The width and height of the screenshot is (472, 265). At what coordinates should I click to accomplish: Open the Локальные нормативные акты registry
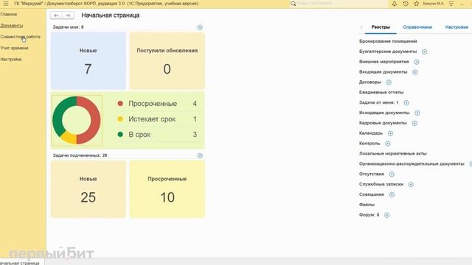coord(393,154)
